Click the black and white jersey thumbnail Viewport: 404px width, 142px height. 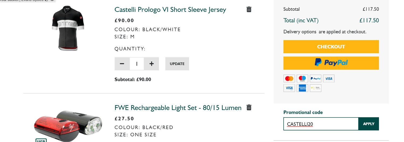(68, 28)
